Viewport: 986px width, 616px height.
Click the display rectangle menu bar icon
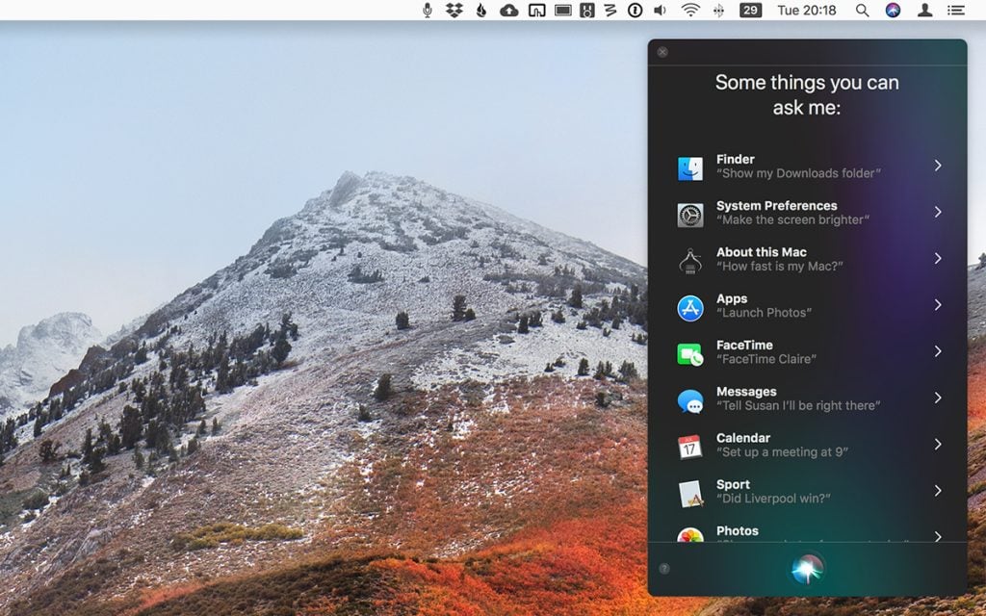tap(562, 10)
